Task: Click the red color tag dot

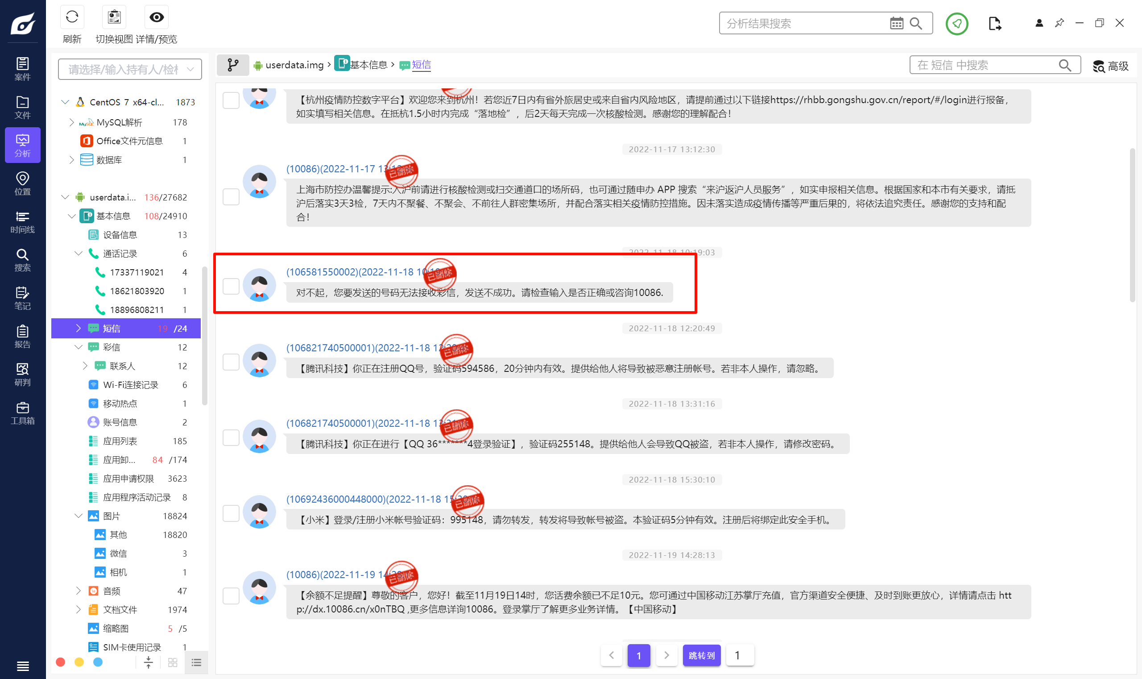Action: (60, 662)
